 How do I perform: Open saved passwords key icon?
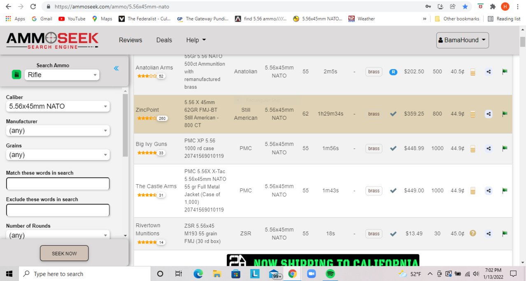(428, 7)
